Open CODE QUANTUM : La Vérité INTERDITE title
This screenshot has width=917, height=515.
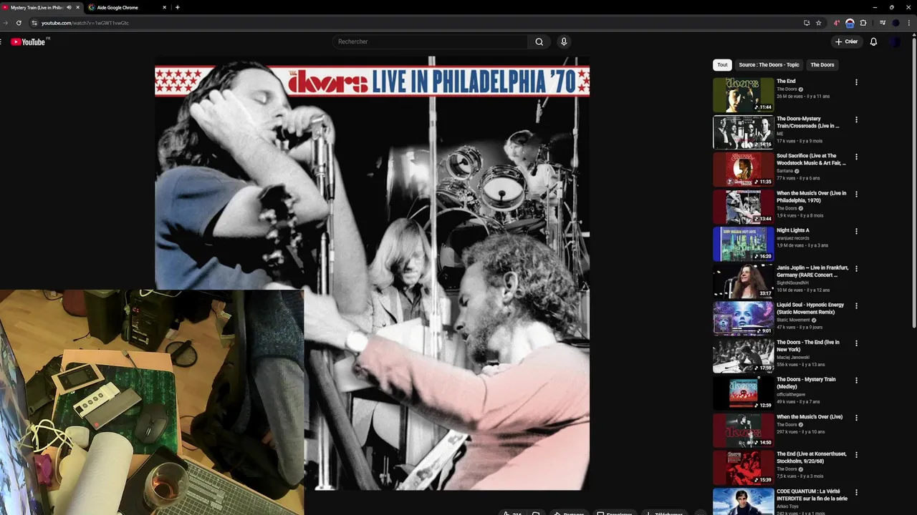pos(812,495)
